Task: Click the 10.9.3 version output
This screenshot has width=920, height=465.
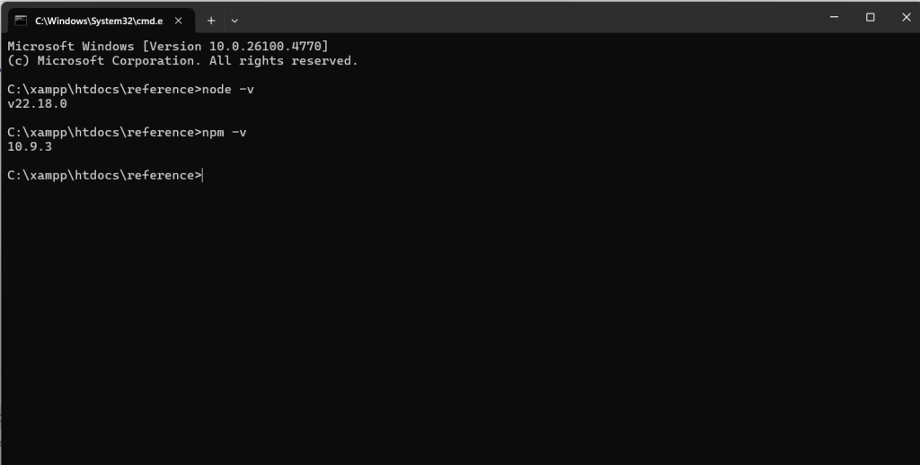Action: click(30, 146)
